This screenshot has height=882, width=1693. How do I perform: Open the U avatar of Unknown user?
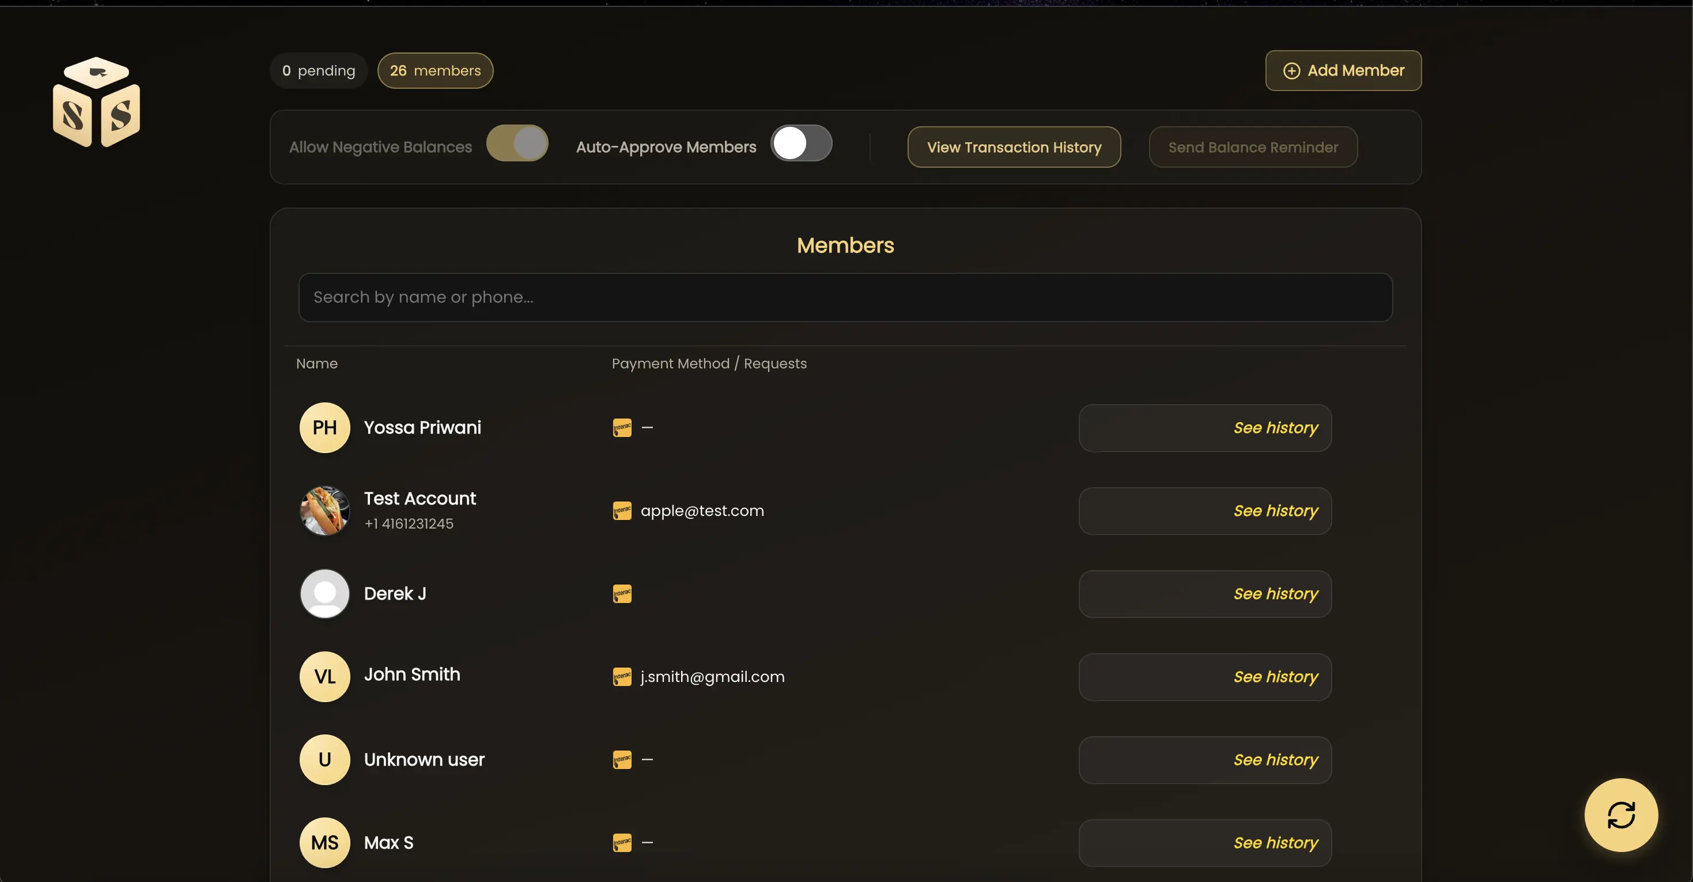click(x=324, y=760)
